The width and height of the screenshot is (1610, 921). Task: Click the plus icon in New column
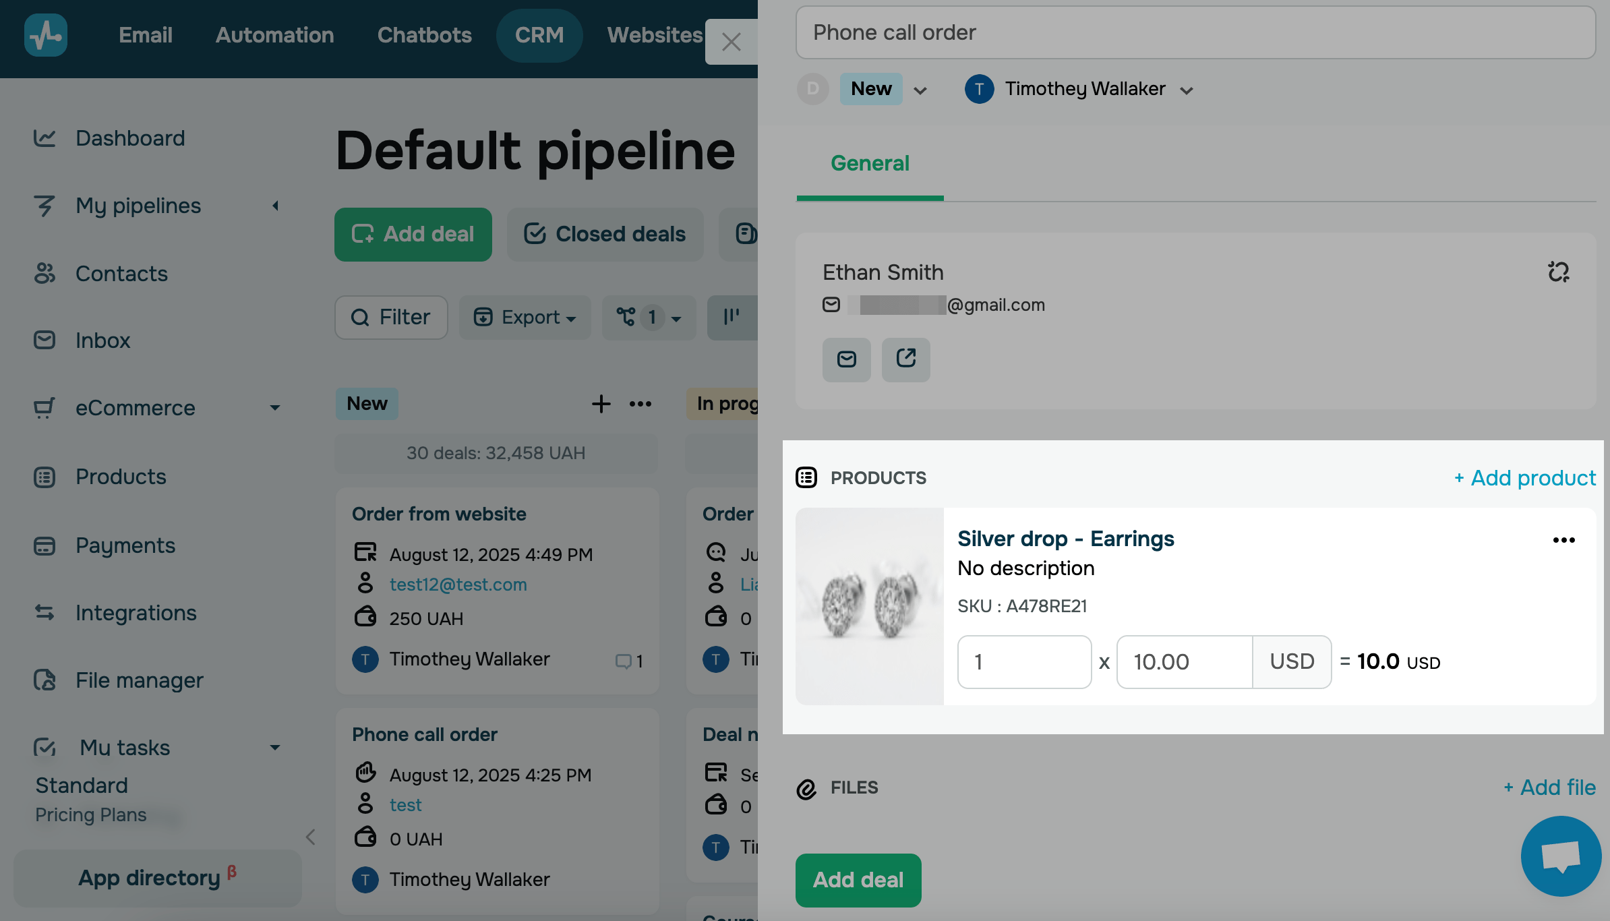[601, 404]
